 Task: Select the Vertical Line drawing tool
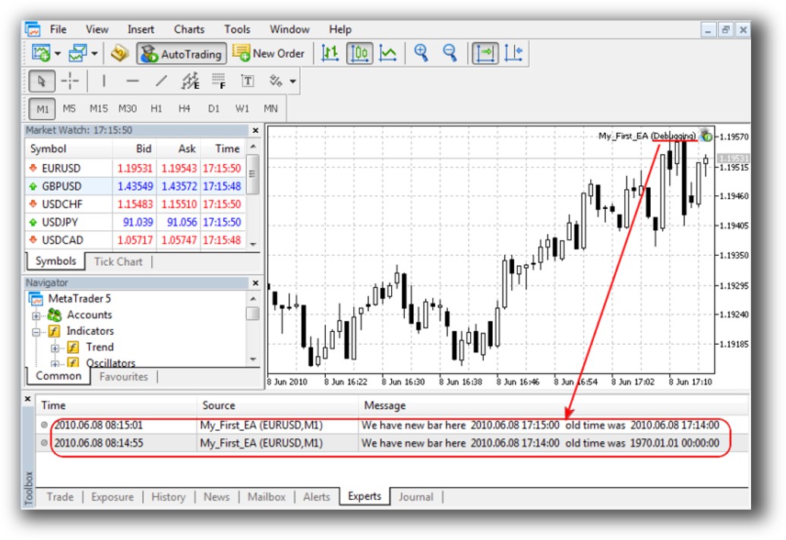[104, 81]
